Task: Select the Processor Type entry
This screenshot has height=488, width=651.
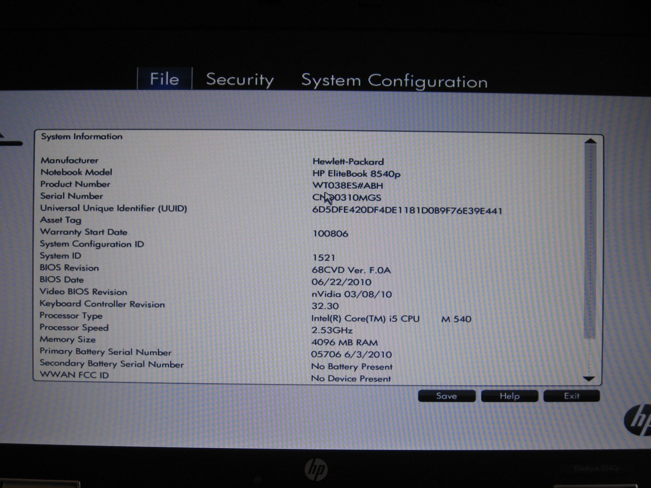Action: (x=71, y=316)
